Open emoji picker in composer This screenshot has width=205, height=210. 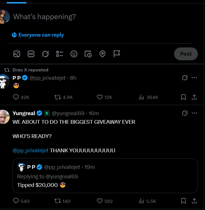pyautogui.click(x=74, y=54)
